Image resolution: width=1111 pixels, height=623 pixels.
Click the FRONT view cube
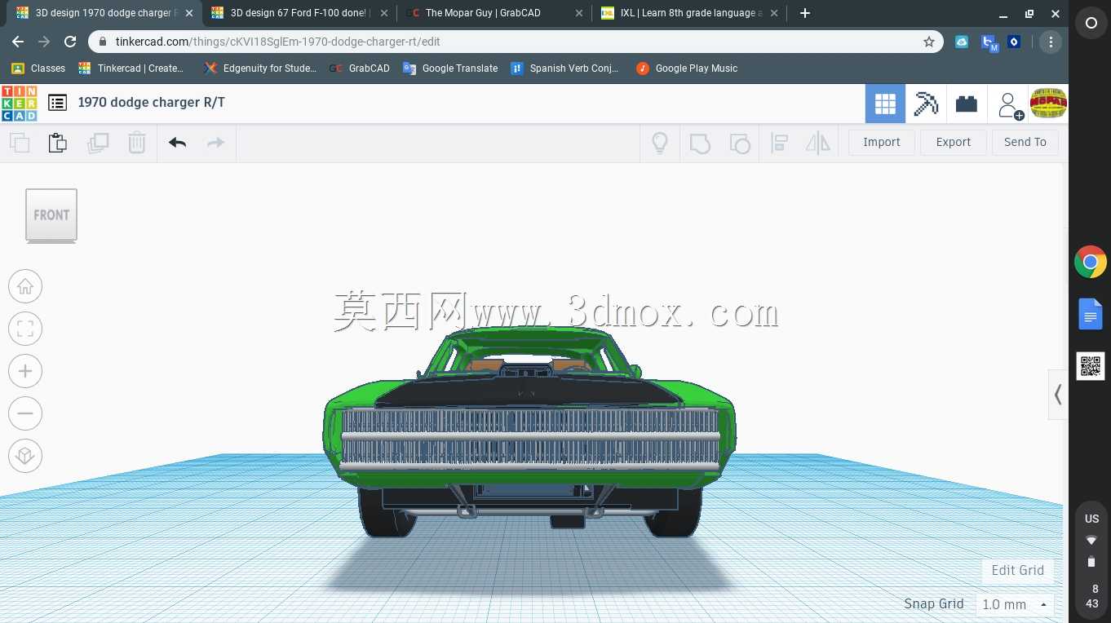[51, 215]
